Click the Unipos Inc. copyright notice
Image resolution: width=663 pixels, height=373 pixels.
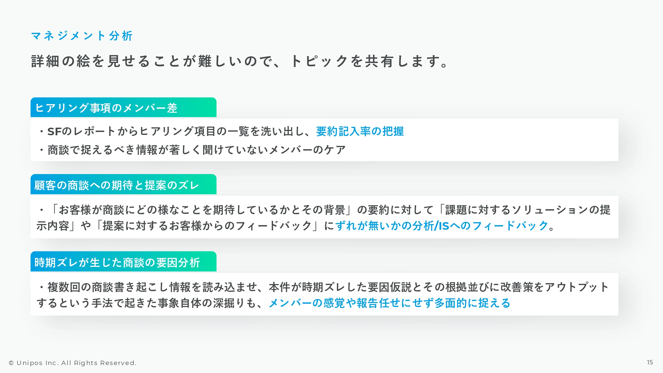tap(72, 363)
